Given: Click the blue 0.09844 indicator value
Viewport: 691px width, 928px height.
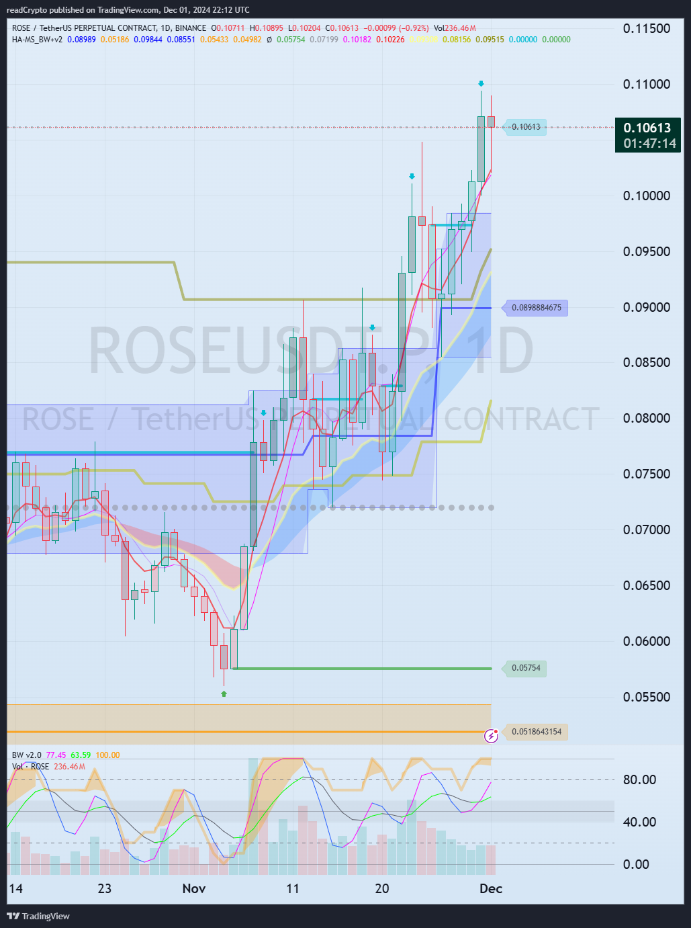Looking at the screenshot, I should pos(148,40).
